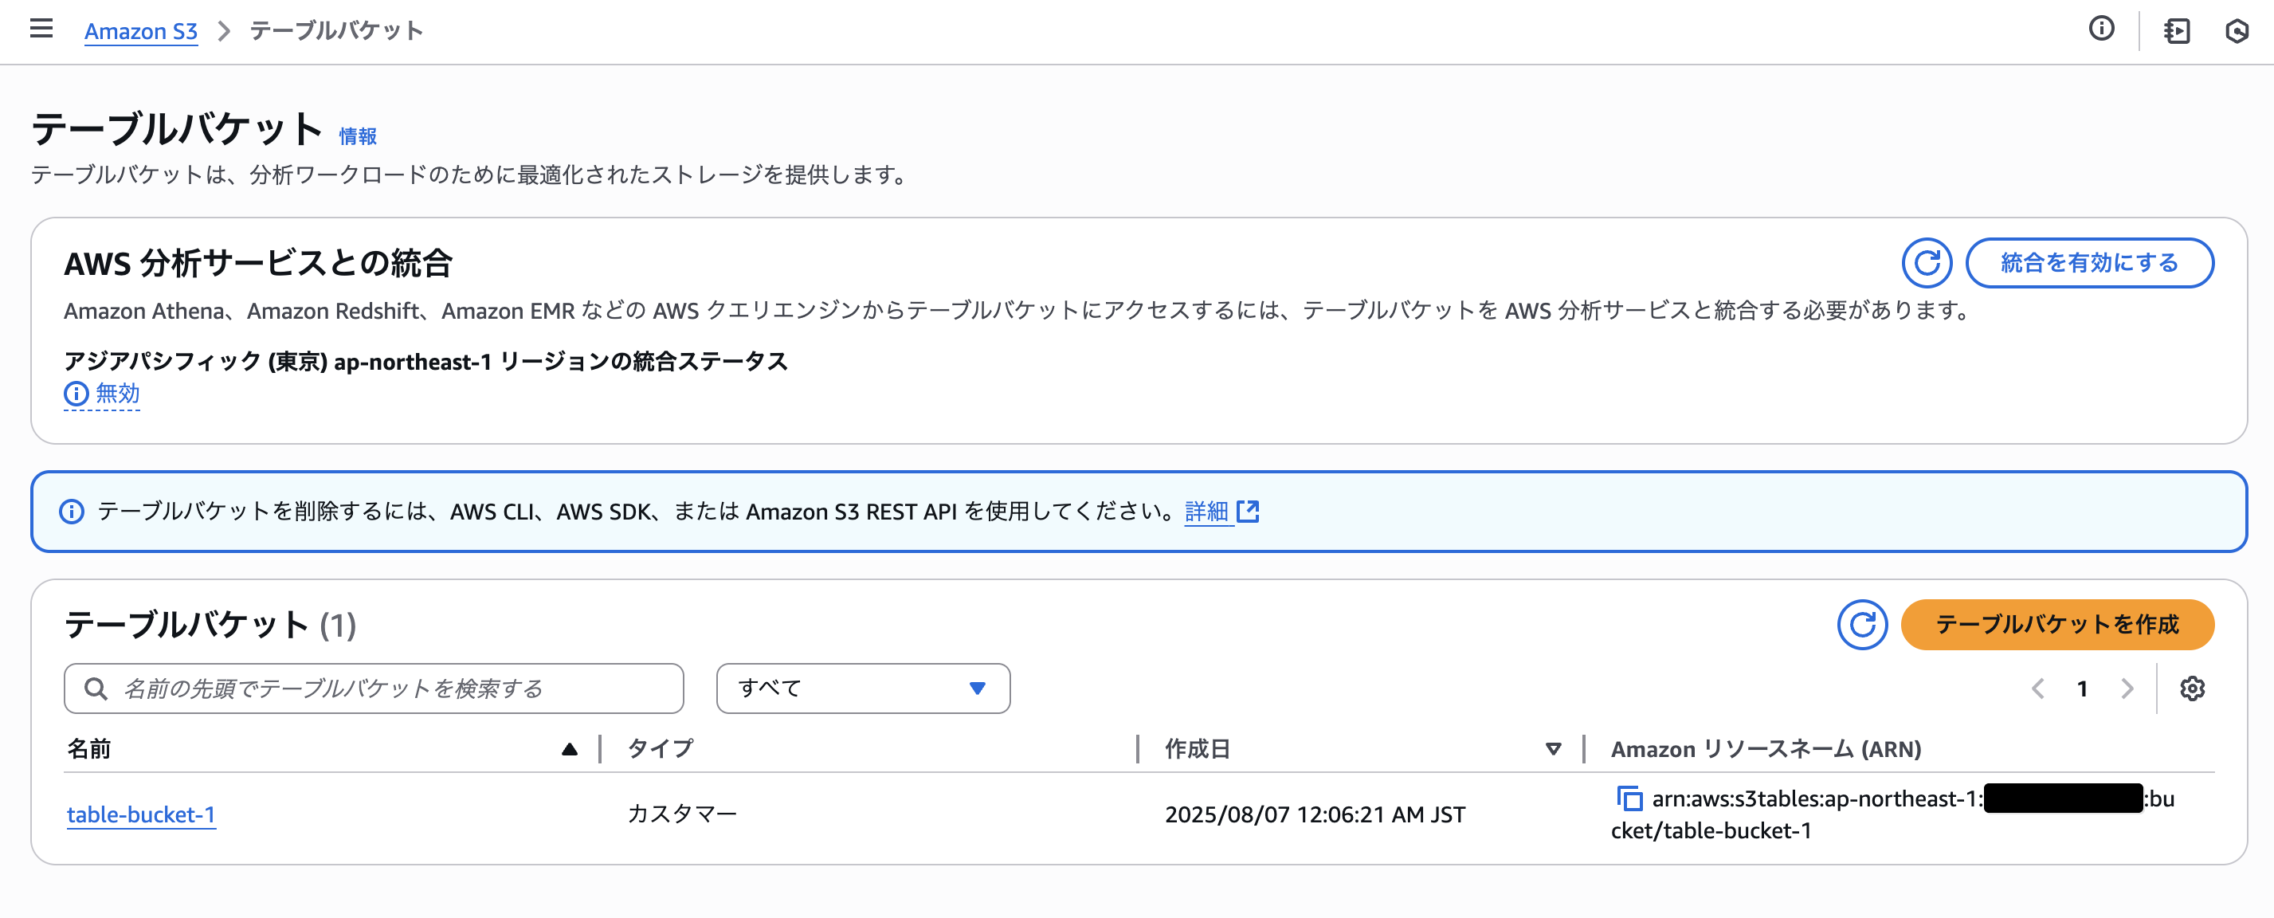Click the タイプ column header

[661, 748]
